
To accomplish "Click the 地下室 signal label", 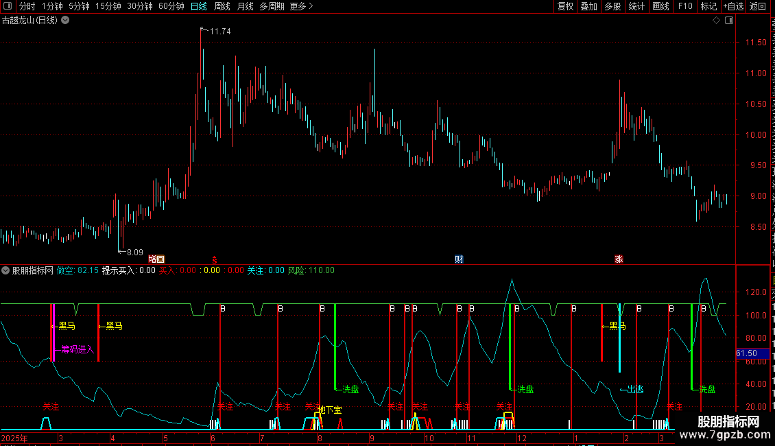I will click(330, 410).
